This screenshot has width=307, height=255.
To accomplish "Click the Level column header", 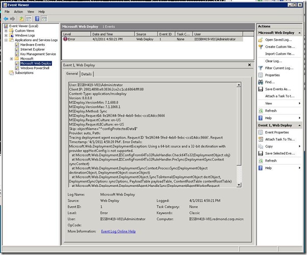I will (x=76, y=34).
